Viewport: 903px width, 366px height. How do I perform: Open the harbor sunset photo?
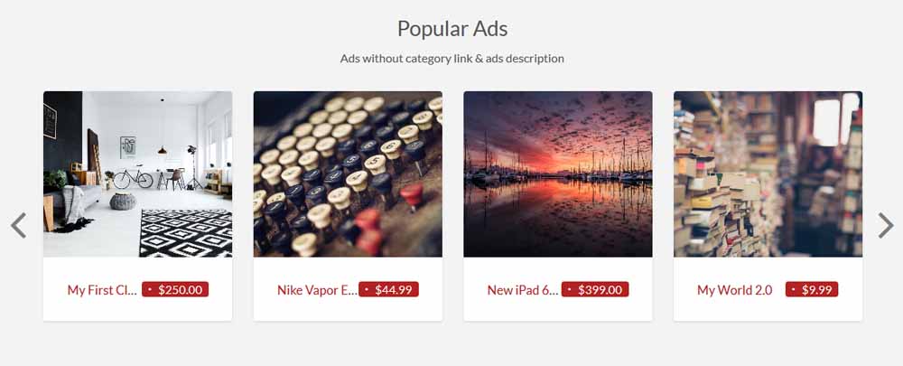pyautogui.click(x=558, y=174)
